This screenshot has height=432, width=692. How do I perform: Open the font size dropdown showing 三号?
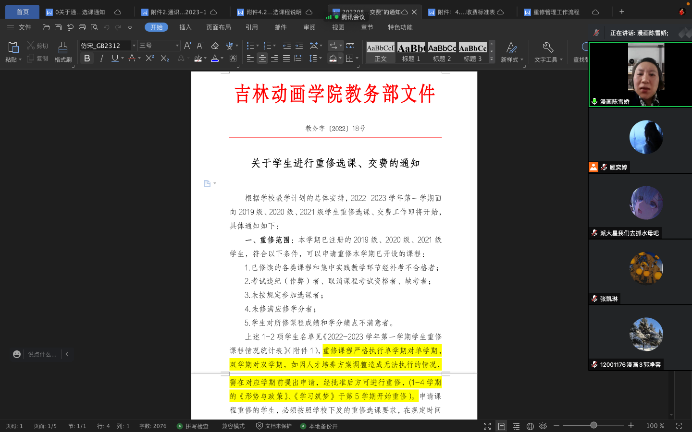[x=177, y=46]
